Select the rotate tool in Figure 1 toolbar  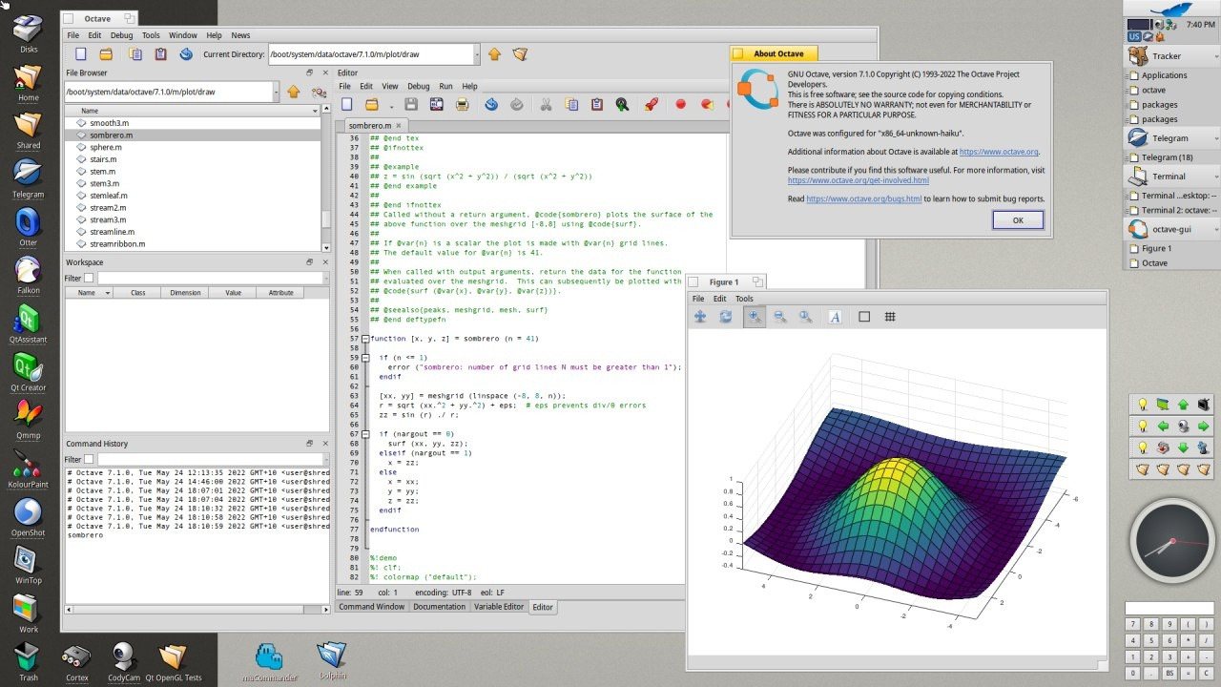coord(726,317)
